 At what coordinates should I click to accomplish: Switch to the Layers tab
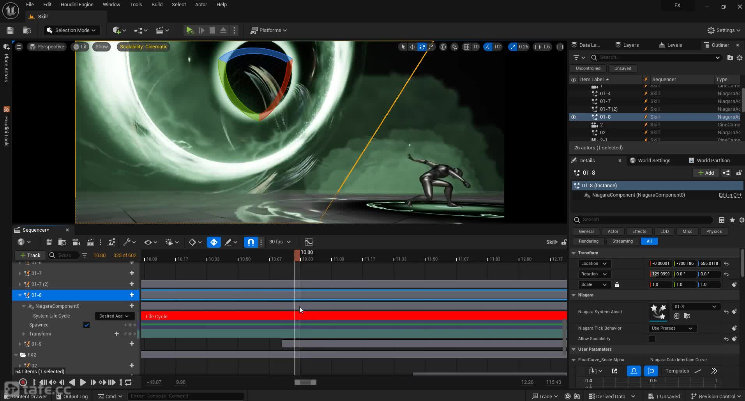[x=627, y=45]
